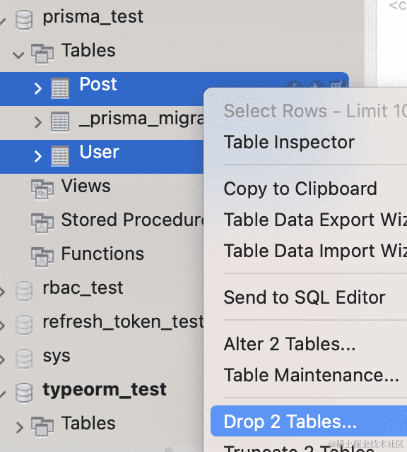Expand the Tables group under typeorm_test
407x452 pixels.
coord(19,427)
